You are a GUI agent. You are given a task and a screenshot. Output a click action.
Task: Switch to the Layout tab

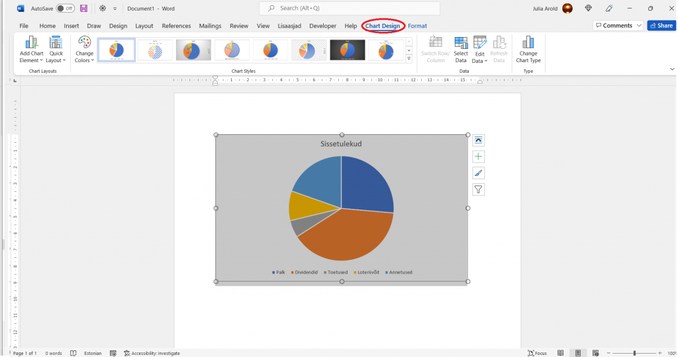pos(144,26)
